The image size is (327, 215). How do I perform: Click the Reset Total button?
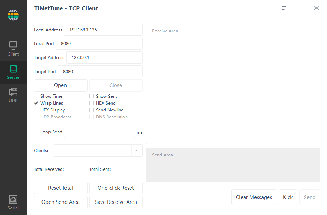pos(60,188)
